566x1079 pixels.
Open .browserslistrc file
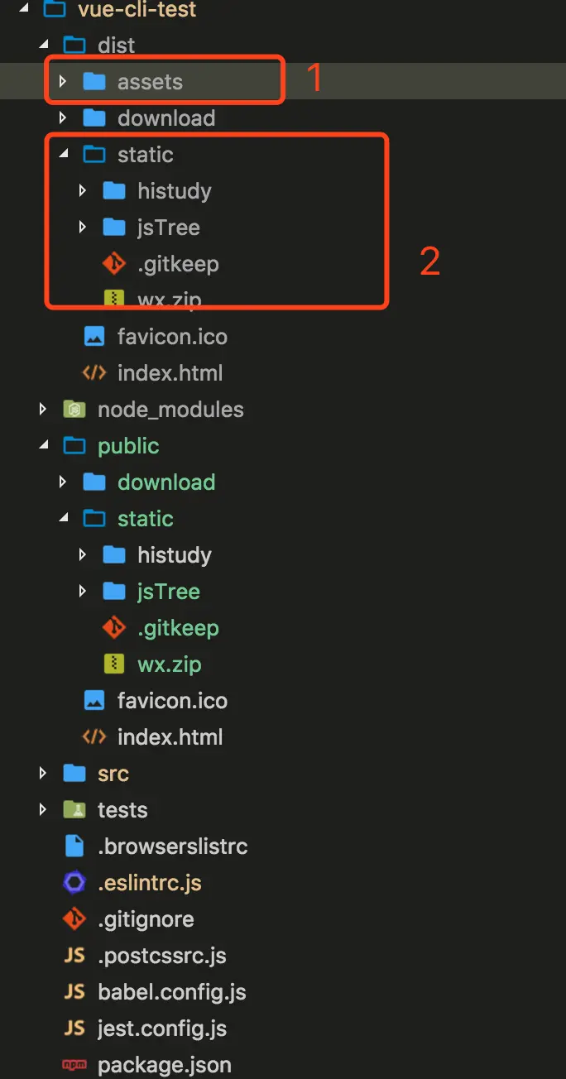tap(172, 846)
